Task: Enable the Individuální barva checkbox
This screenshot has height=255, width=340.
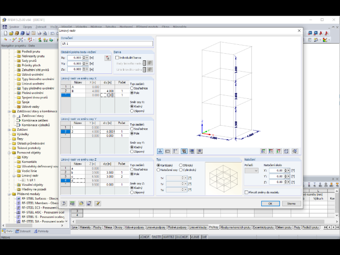Action: tap(117, 58)
